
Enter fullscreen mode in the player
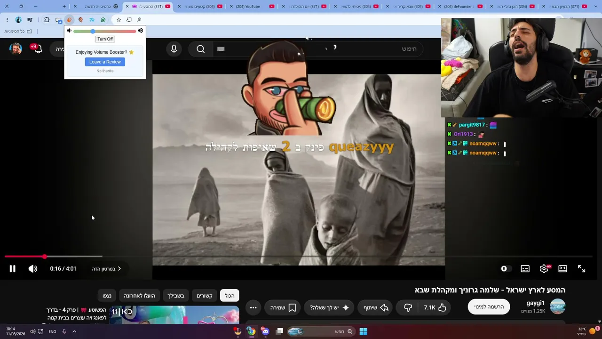pyautogui.click(x=581, y=269)
